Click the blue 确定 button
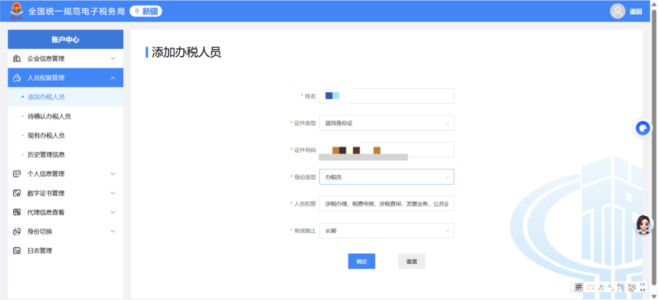Screen dimensions: 658x300 (362, 261)
